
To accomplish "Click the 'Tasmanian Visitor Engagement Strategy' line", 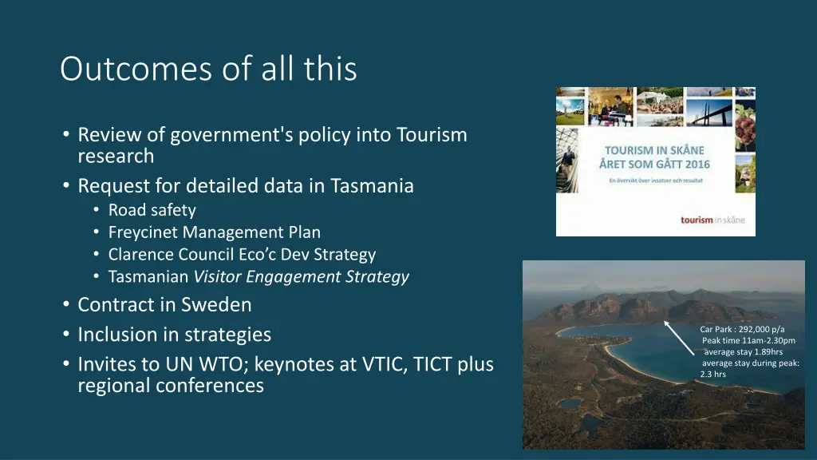I will (x=259, y=276).
